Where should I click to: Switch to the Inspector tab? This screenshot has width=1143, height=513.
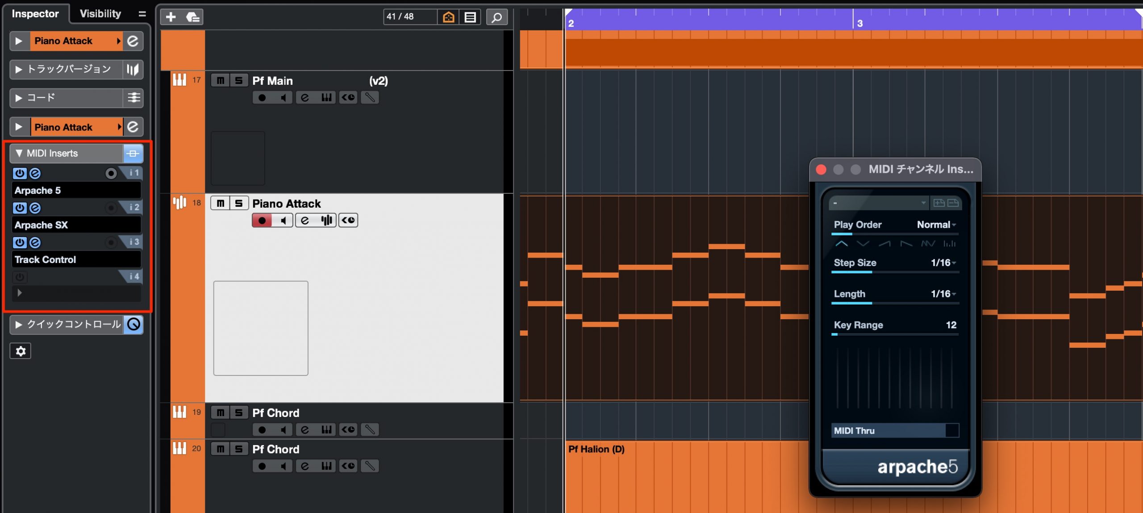pos(35,14)
